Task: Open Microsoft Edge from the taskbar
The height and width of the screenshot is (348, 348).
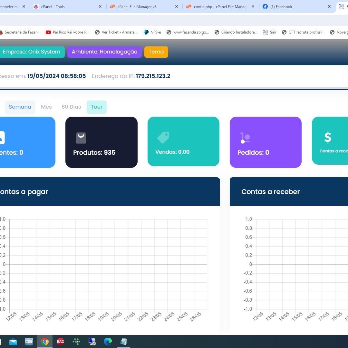Action: click(108, 341)
